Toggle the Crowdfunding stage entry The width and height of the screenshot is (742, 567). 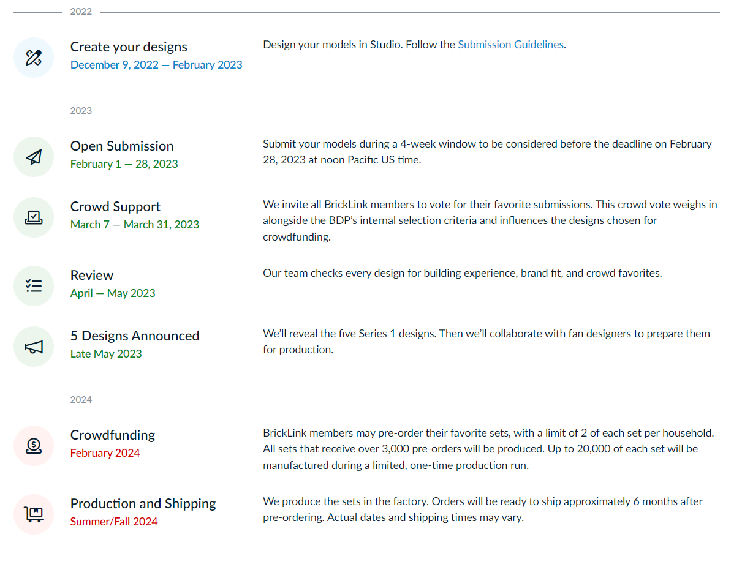click(x=112, y=435)
